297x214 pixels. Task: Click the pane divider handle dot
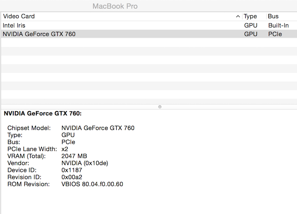point(160,107)
